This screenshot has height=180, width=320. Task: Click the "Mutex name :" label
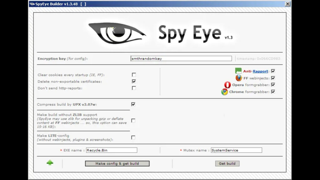tap(196, 150)
